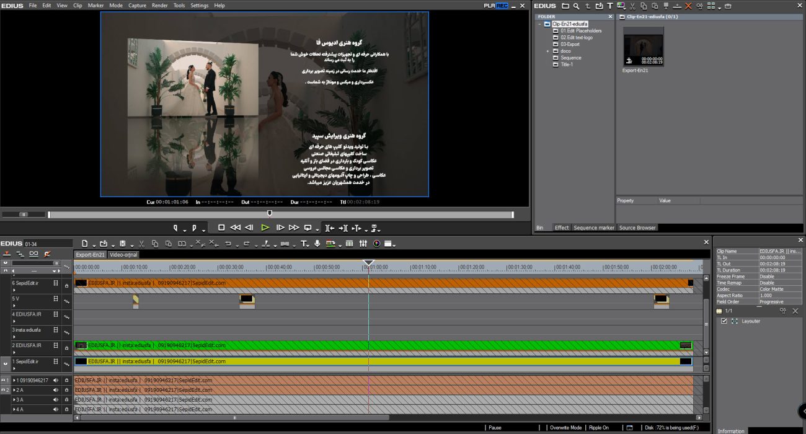The height and width of the screenshot is (434, 806).
Task: Select the Video-orjnal sequence tab
Action: click(123, 254)
